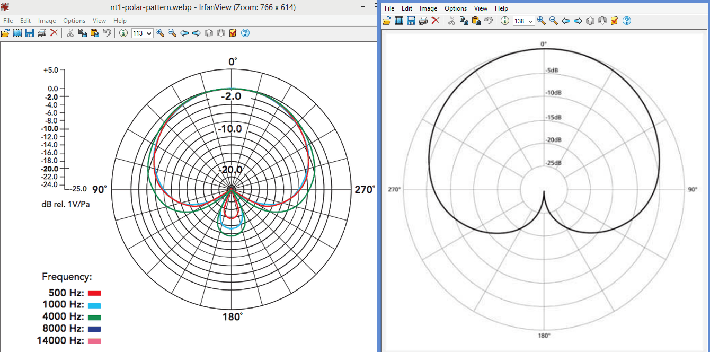The height and width of the screenshot is (352, 710).
Task: Expand the zoom dropdown showing 113
Action: [x=149, y=33]
